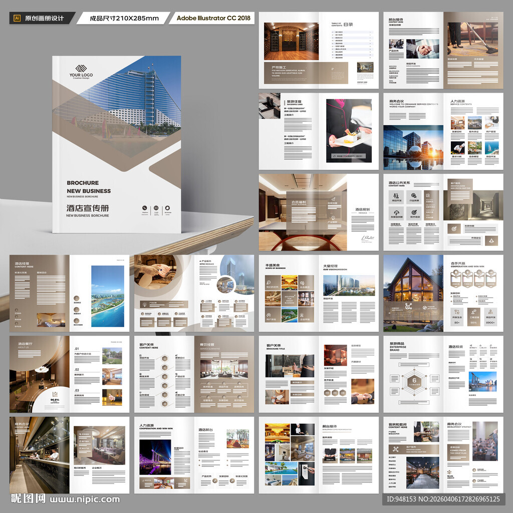Click the network nodes icon on cabin photo overlay
This screenshot has height=513, width=513.
(408, 306)
